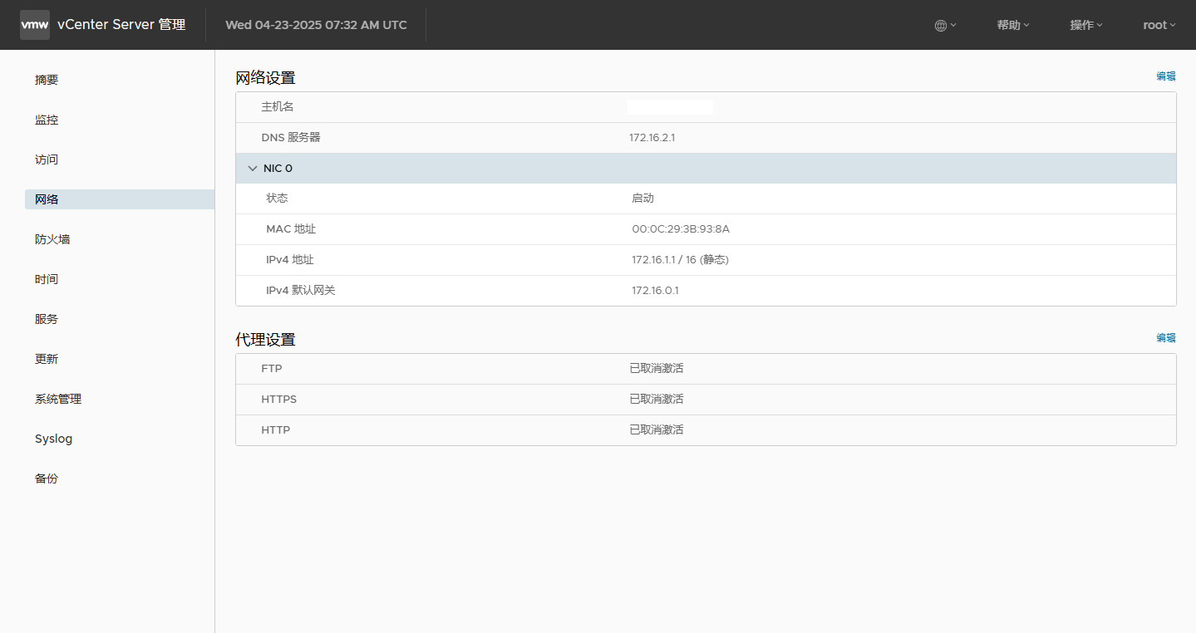Select 访问 in the sidebar
The height and width of the screenshot is (633, 1196).
point(47,159)
